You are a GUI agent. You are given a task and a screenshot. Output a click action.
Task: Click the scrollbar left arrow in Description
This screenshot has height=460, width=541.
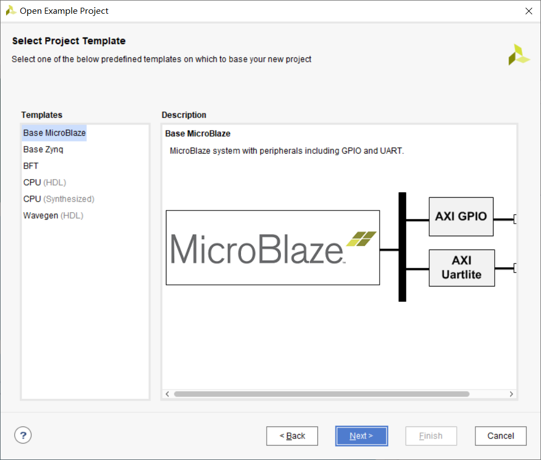click(x=167, y=394)
